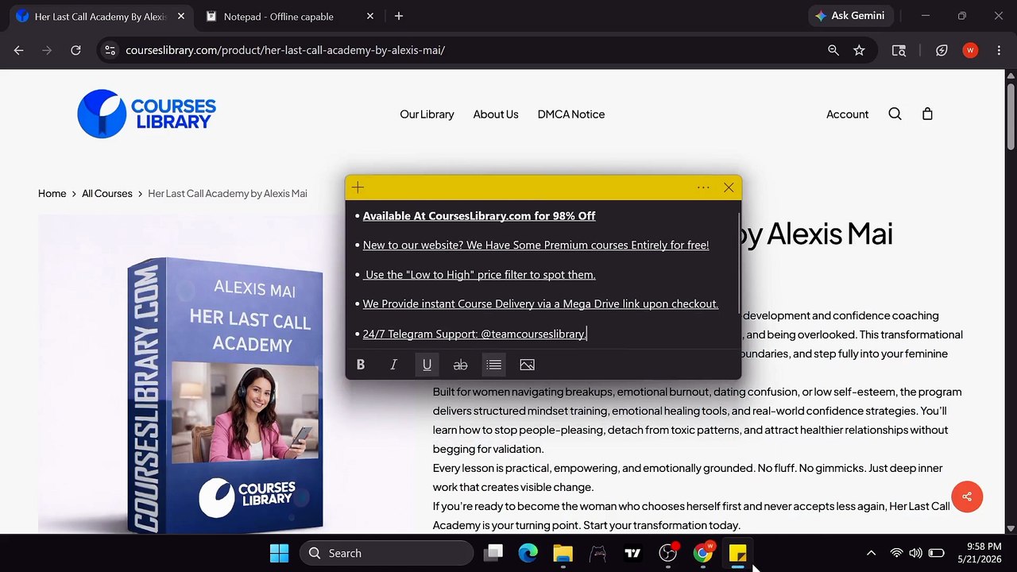The width and height of the screenshot is (1017, 572).
Task: Open the zoom control in address bar
Action: tap(833, 50)
